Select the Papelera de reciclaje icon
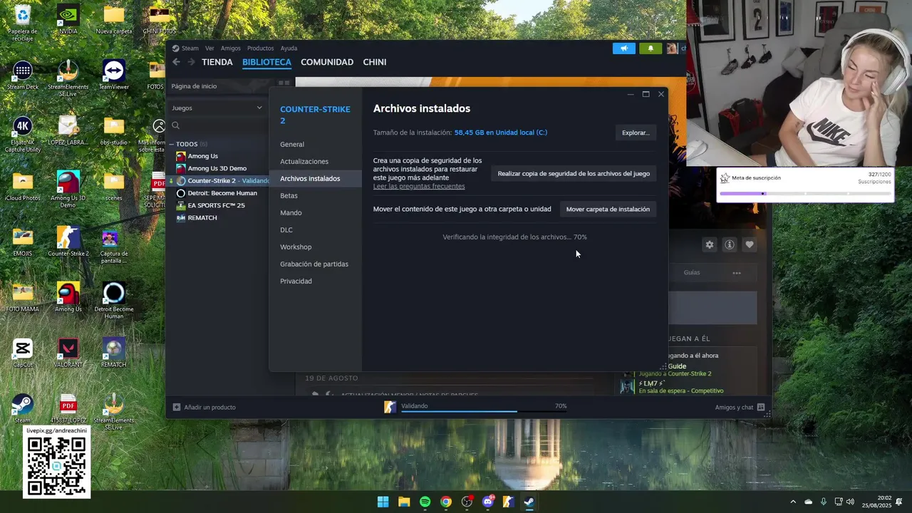The height and width of the screenshot is (513, 912). 23,24
